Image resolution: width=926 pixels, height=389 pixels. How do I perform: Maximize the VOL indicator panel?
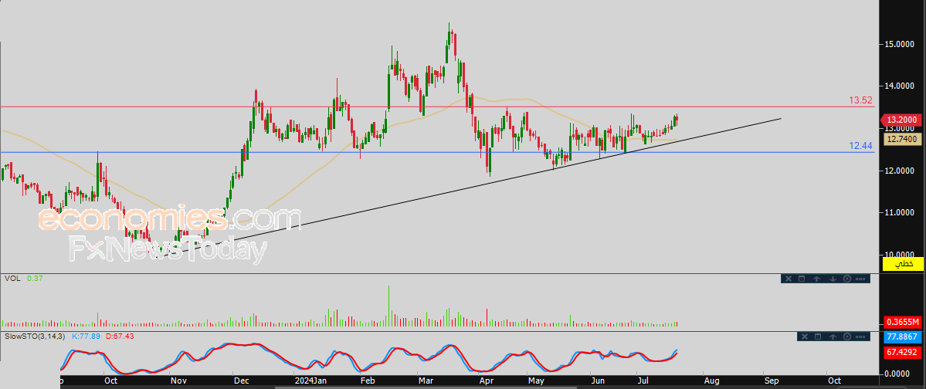[802, 279]
